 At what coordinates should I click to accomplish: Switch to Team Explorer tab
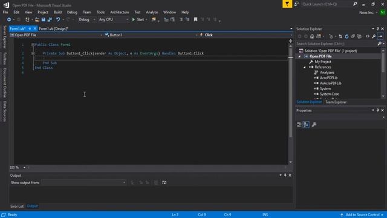(336, 102)
